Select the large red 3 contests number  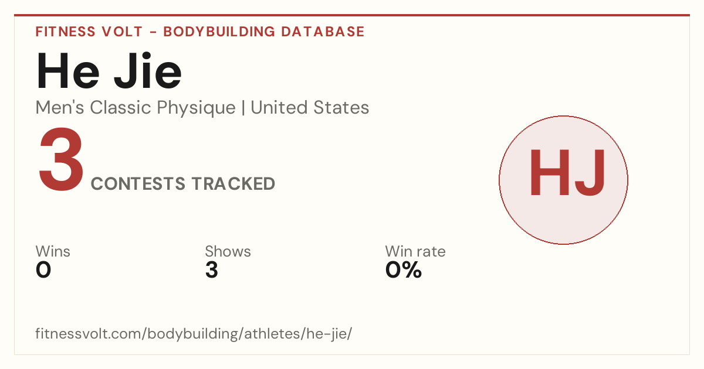pos(61,160)
